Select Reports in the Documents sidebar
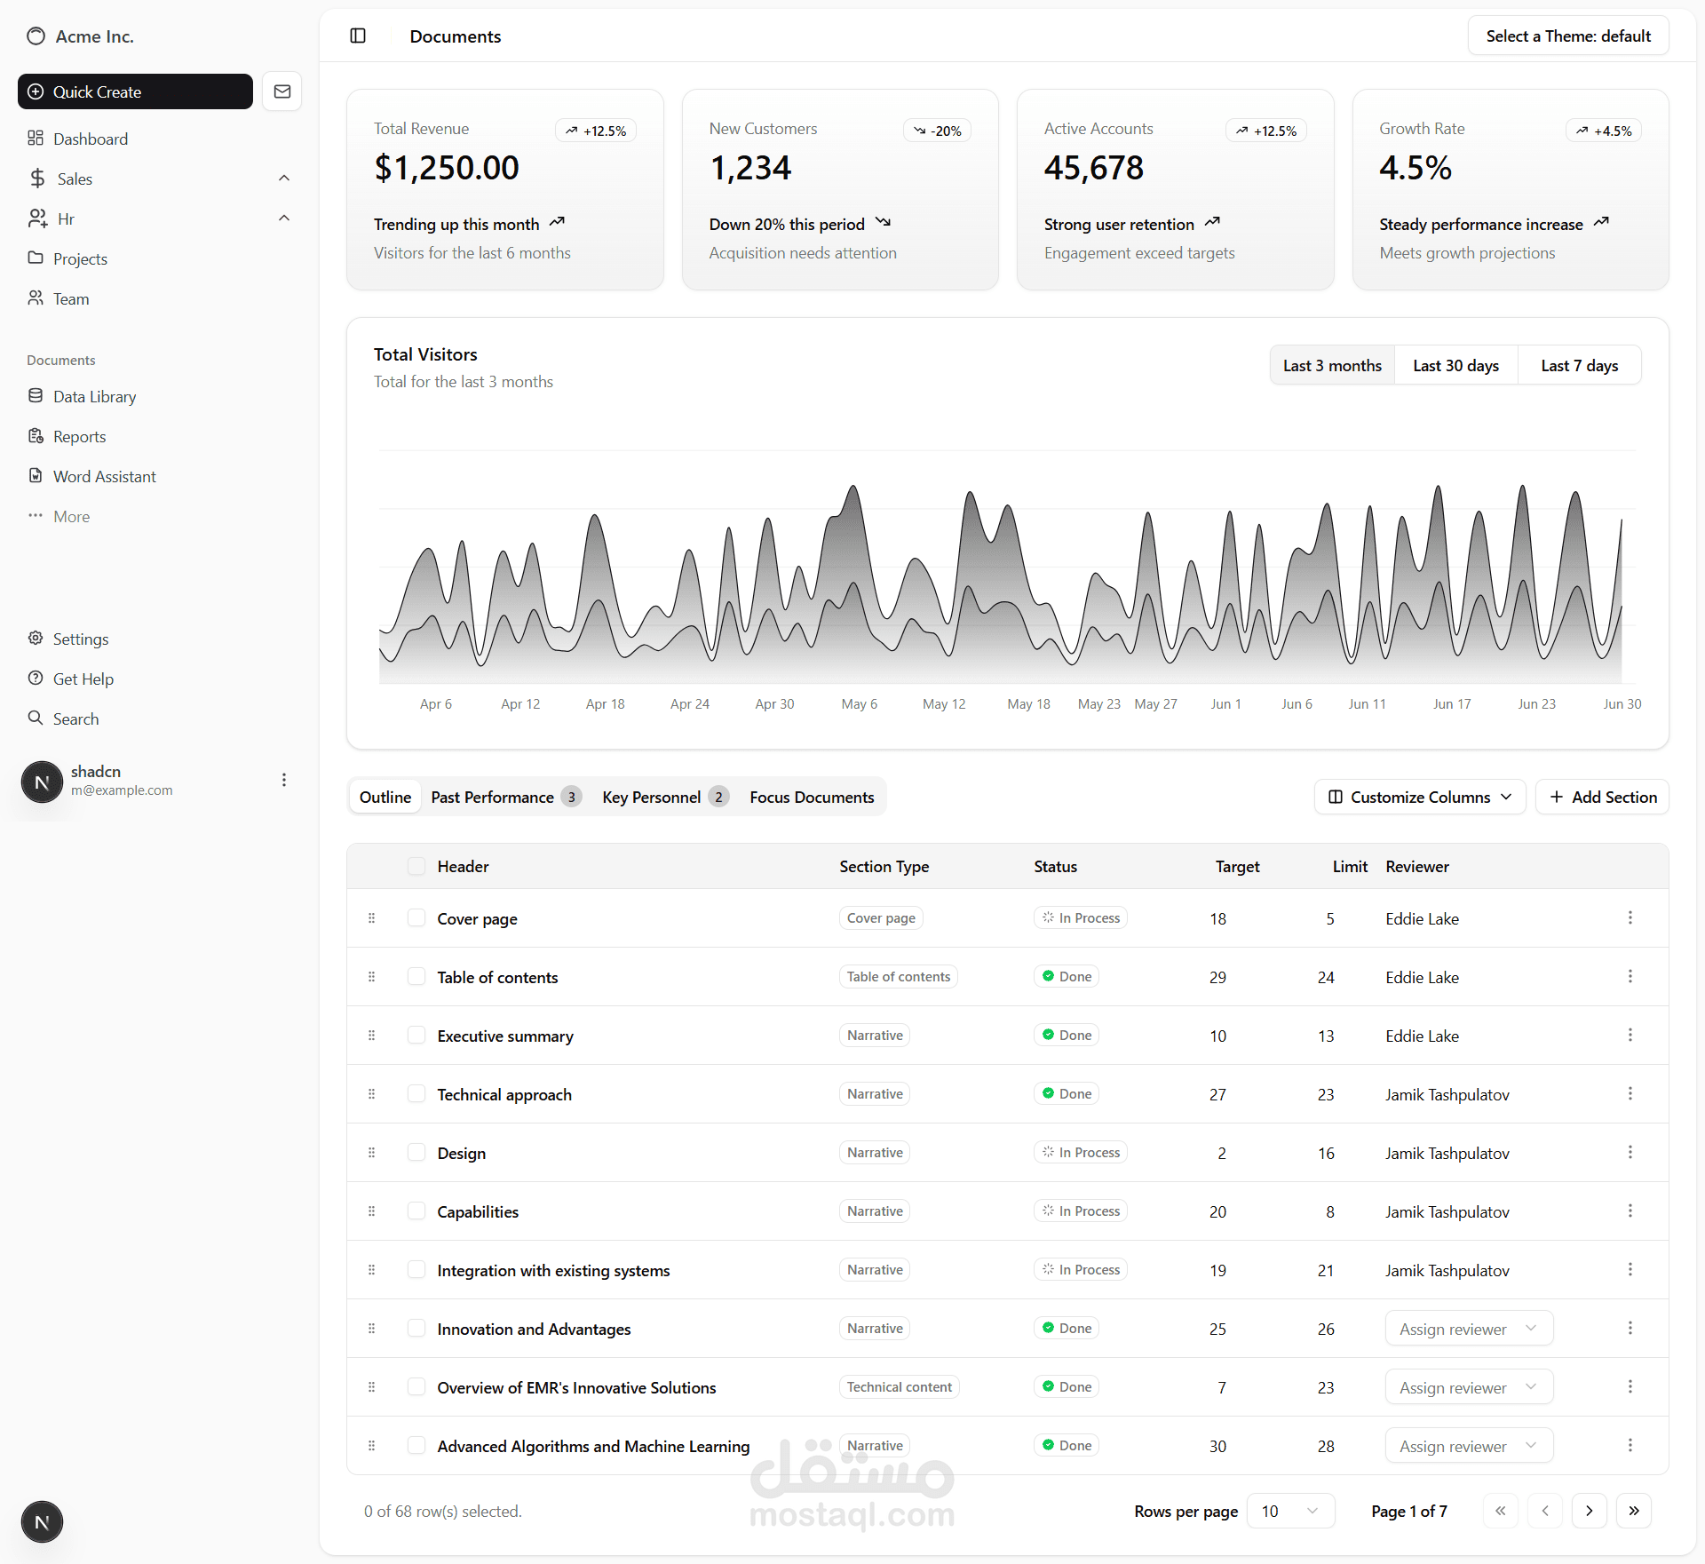Image resolution: width=1705 pixels, height=1564 pixels. click(x=78, y=436)
